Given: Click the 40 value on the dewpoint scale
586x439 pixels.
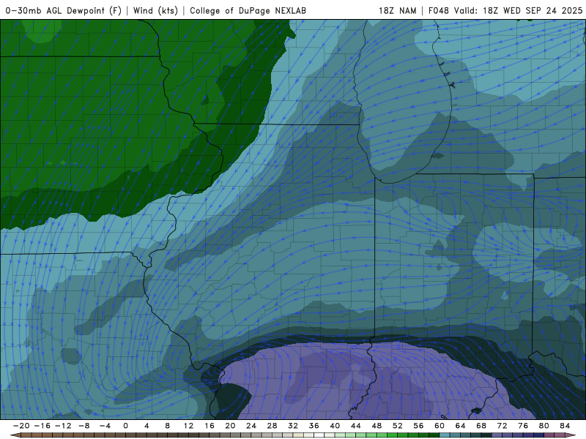Looking at the screenshot, I should tap(335, 426).
